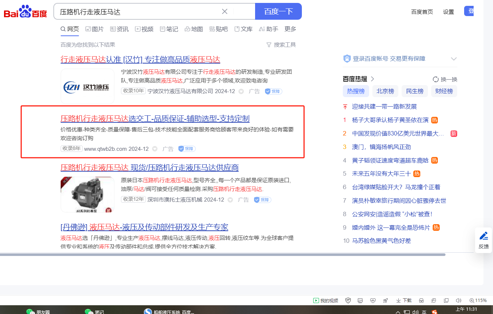Open hot search 公安网安|造谣造假 “小松”被查
Viewport: 493px width, 314px height.
pyautogui.click(x=392, y=214)
